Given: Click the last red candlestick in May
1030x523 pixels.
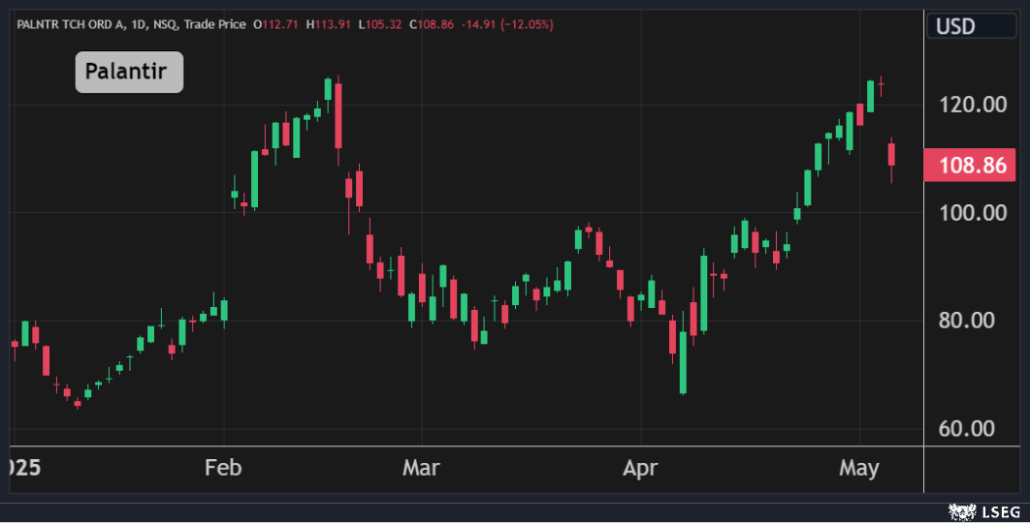Looking at the screenshot, I should (x=891, y=154).
